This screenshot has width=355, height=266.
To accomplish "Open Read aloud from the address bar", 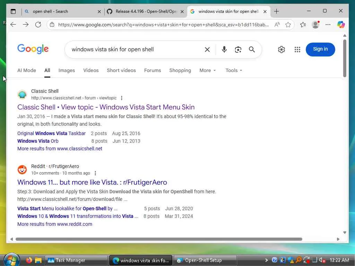I will (277, 25).
